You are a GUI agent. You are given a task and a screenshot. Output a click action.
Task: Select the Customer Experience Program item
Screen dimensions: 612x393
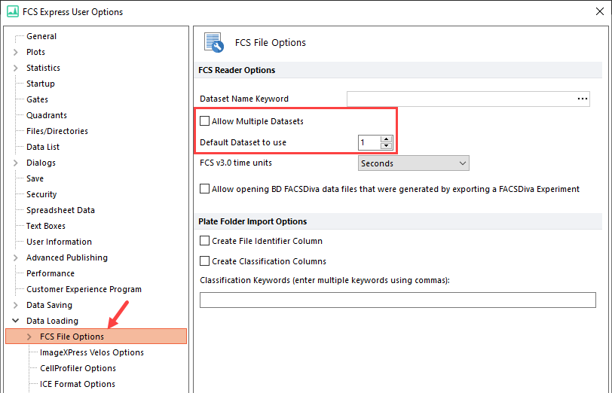(x=84, y=289)
